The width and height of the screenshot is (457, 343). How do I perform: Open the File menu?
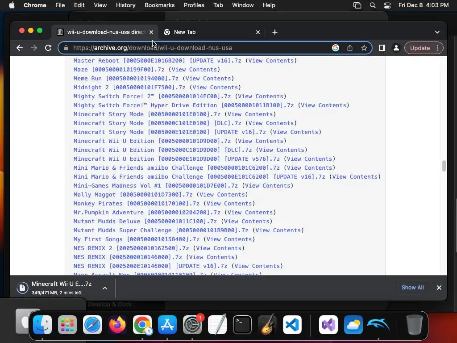[x=60, y=5]
